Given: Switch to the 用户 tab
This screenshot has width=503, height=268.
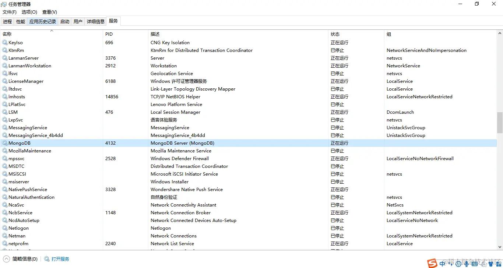Looking at the screenshot, I should [78, 22].
